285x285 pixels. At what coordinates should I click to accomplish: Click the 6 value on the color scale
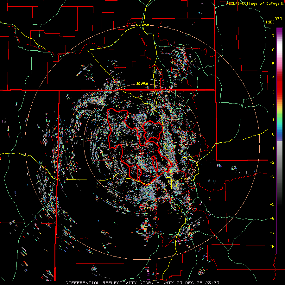[273, 50]
